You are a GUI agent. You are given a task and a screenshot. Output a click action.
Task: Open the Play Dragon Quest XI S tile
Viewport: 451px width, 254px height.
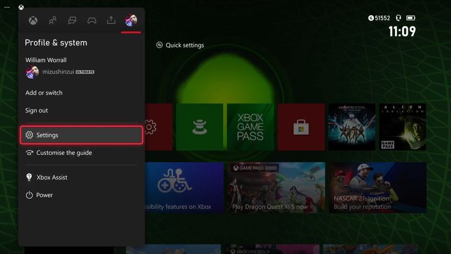(x=274, y=187)
